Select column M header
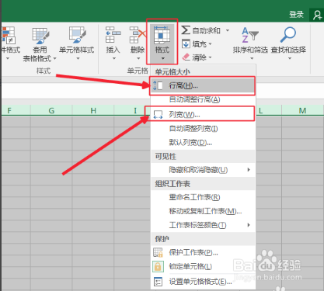 (302, 111)
